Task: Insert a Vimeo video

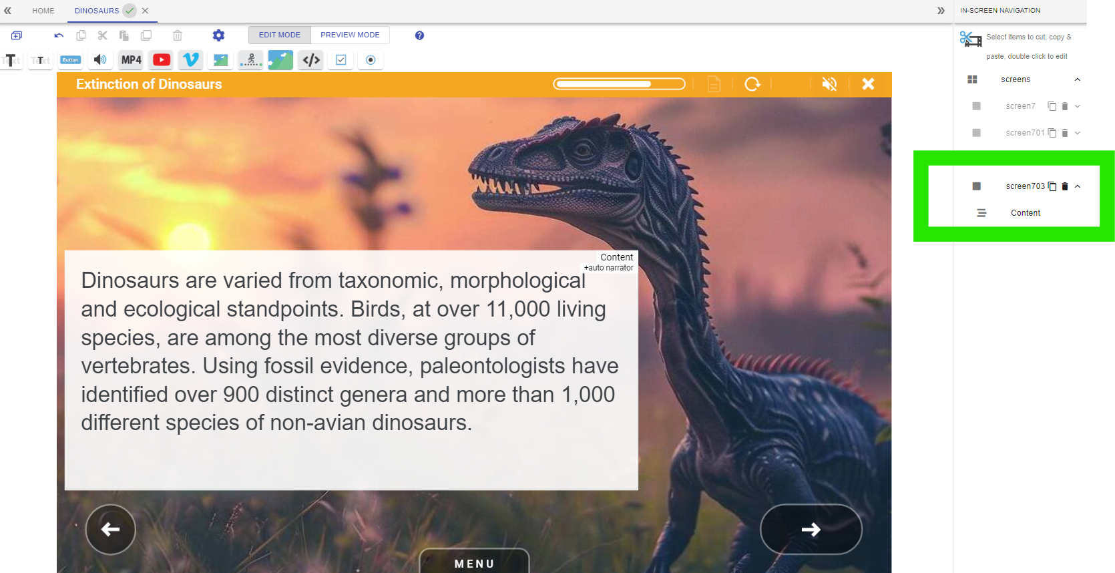Action: click(191, 60)
